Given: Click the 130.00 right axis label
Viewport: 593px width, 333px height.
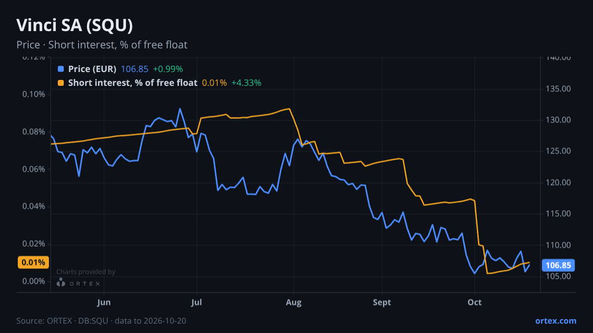Looking at the screenshot, I should point(558,120).
